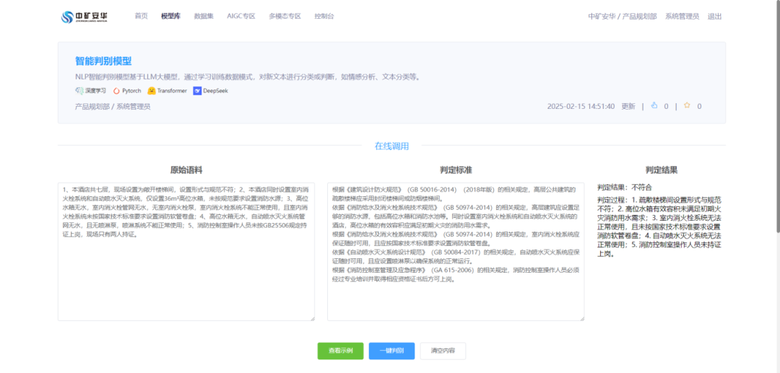Click the 清空内容 button
This screenshot has width=780, height=373.
[x=443, y=351]
